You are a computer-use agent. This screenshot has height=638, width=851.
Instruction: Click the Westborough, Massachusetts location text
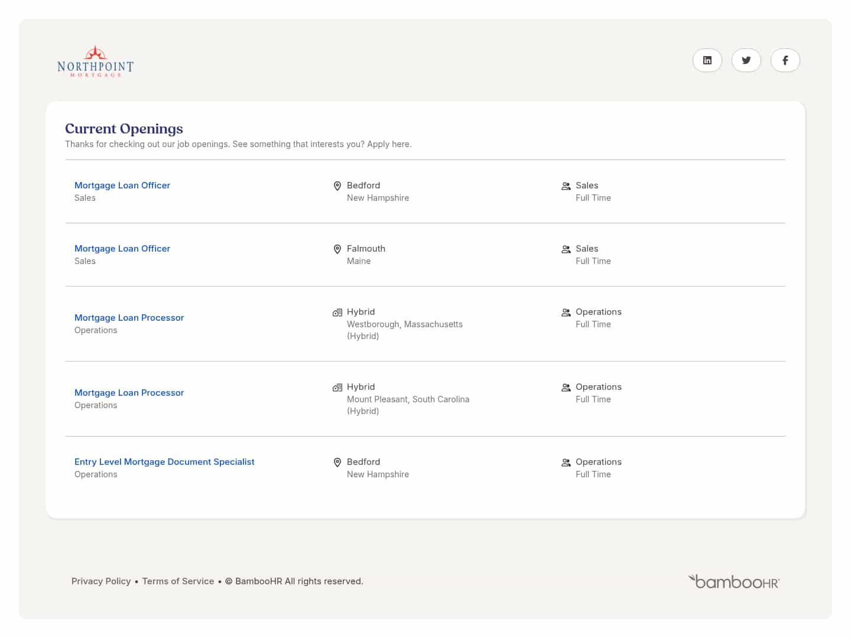(404, 324)
